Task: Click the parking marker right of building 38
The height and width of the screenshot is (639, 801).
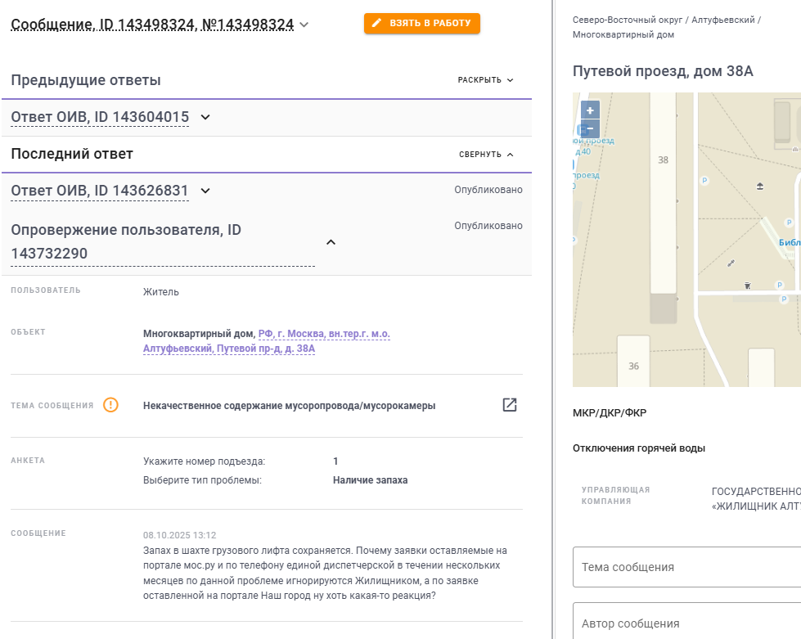Action: click(x=704, y=180)
